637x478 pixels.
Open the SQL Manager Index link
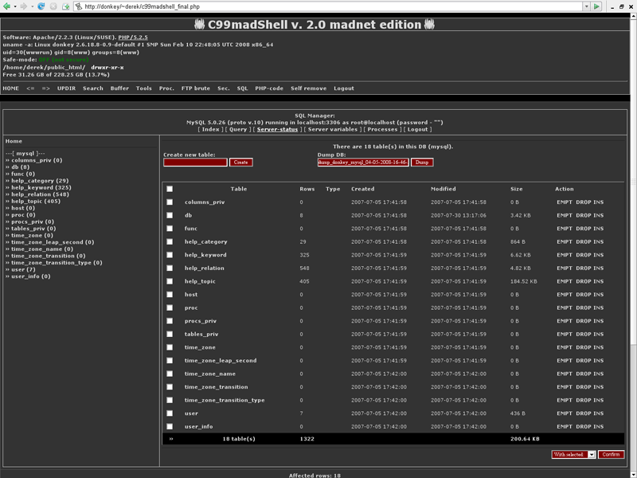click(210, 129)
